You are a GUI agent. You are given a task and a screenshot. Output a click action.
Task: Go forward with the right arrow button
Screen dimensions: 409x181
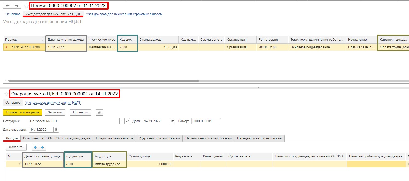point(16,6)
